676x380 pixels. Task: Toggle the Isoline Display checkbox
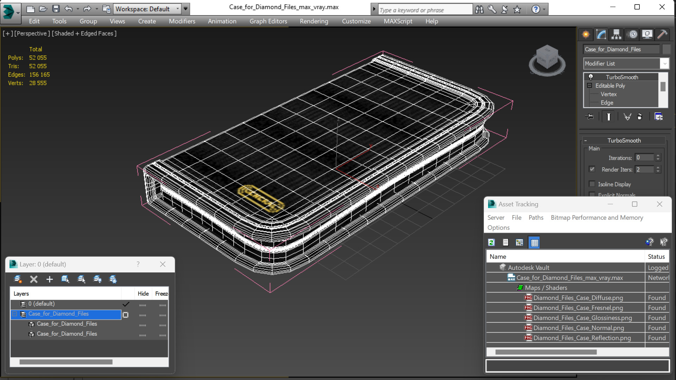[x=592, y=184]
